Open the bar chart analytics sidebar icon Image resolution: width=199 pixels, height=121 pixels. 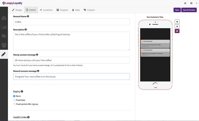click(4, 27)
